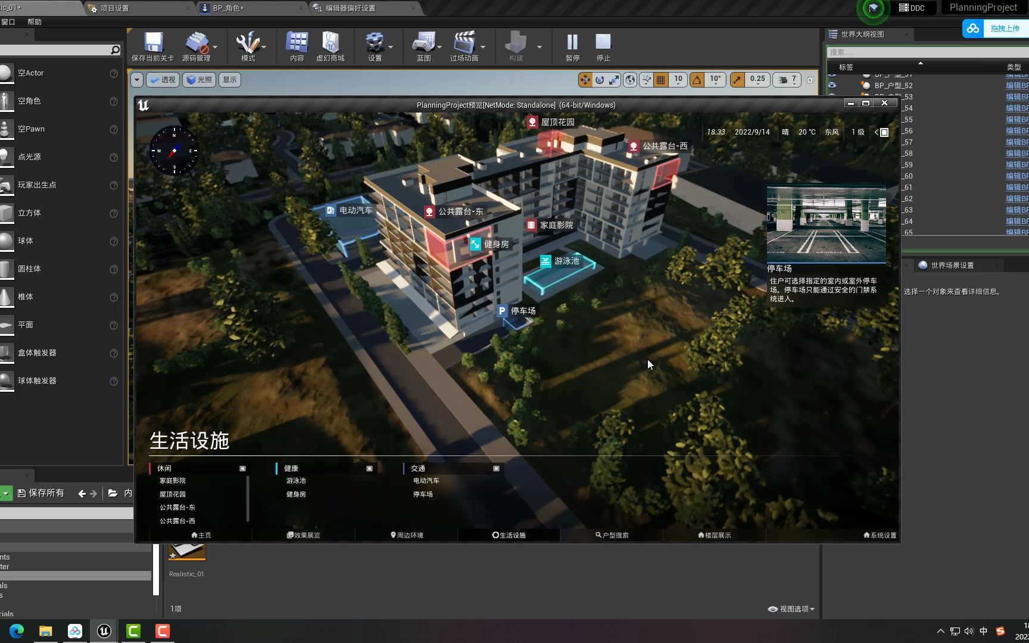Switch to the Editor Preferences tab
Viewport: 1029px width, 643px height.
350,8
